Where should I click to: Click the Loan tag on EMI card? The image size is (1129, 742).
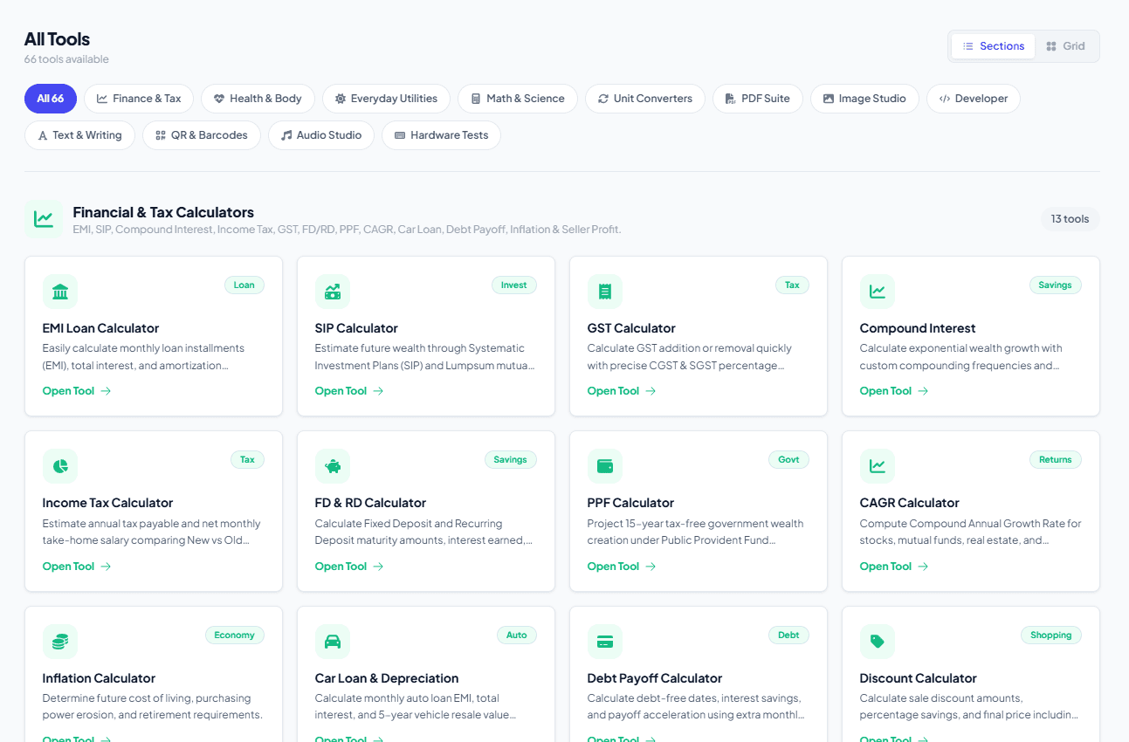pyautogui.click(x=244, y=285)
